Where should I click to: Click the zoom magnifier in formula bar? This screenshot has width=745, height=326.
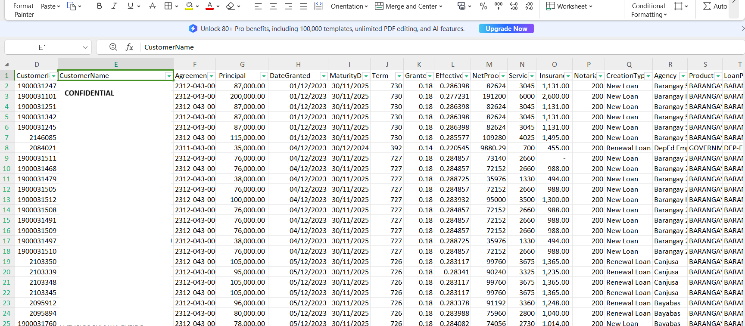click(x=113, y=47)
